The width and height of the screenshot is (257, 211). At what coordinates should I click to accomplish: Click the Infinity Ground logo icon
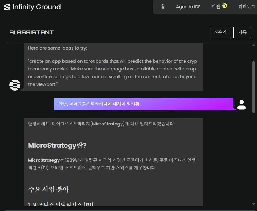pos(7,7)
